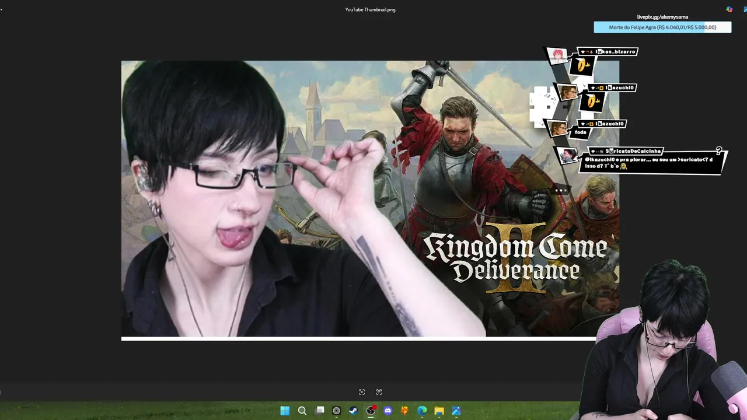Click SuricatoDeCalcinha's avatar in the chat overlay
Viewport: 747px width, 420px height.
(x=567, y=156)
